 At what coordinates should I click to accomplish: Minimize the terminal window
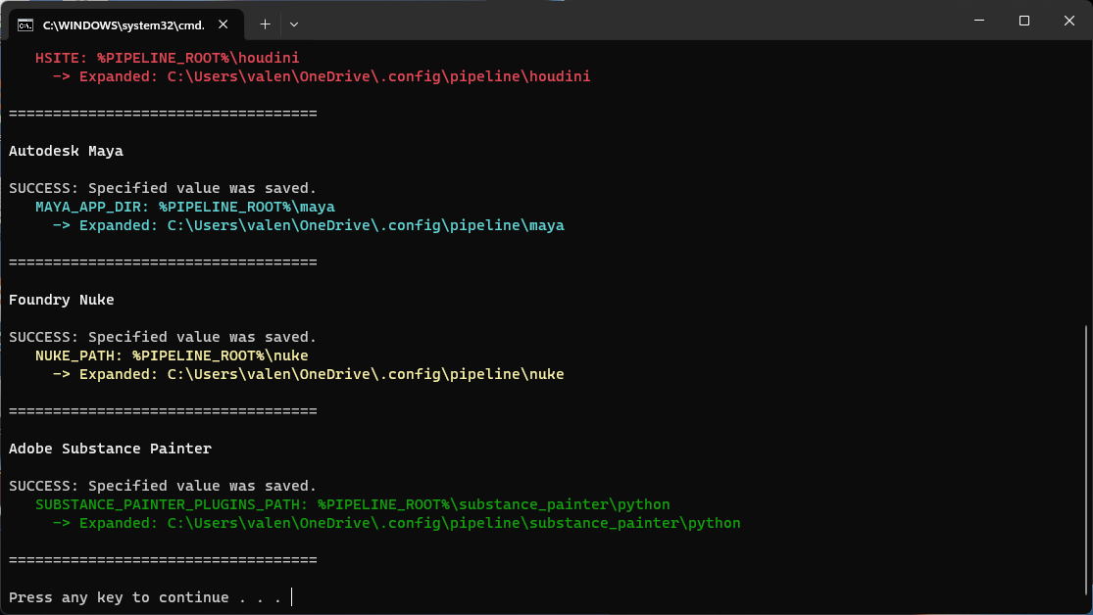point(978,21)
